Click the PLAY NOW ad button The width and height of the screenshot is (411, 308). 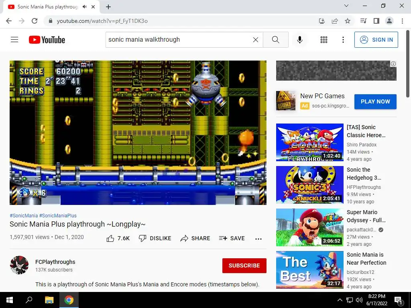pos(375,101)
